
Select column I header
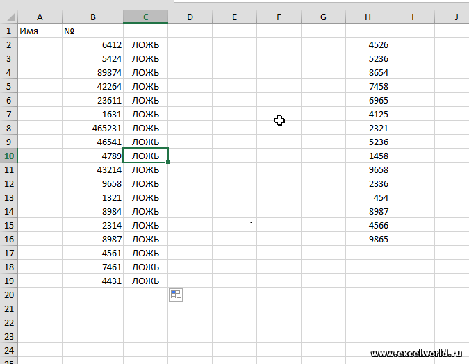pos(413,17)
